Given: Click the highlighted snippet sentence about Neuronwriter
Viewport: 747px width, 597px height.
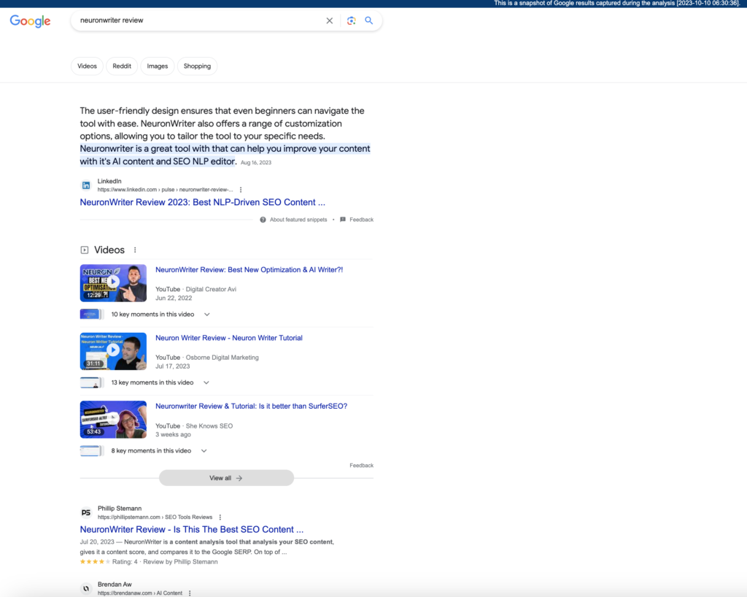Looking at the screenshot, I should pyautogui.click(x=225, y=155).
